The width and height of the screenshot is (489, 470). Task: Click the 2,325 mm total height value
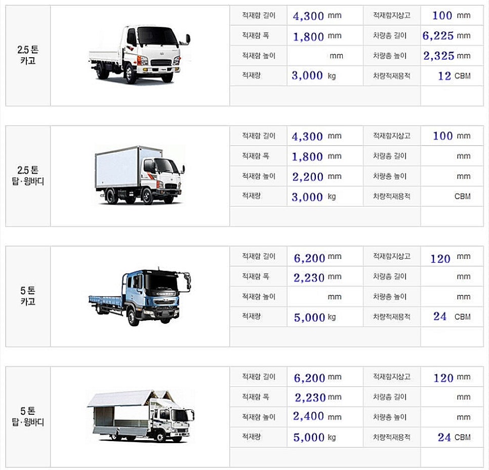(x=446, y=56)
